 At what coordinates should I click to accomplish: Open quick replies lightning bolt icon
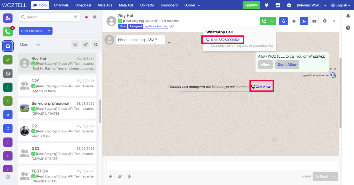point(111,176)
